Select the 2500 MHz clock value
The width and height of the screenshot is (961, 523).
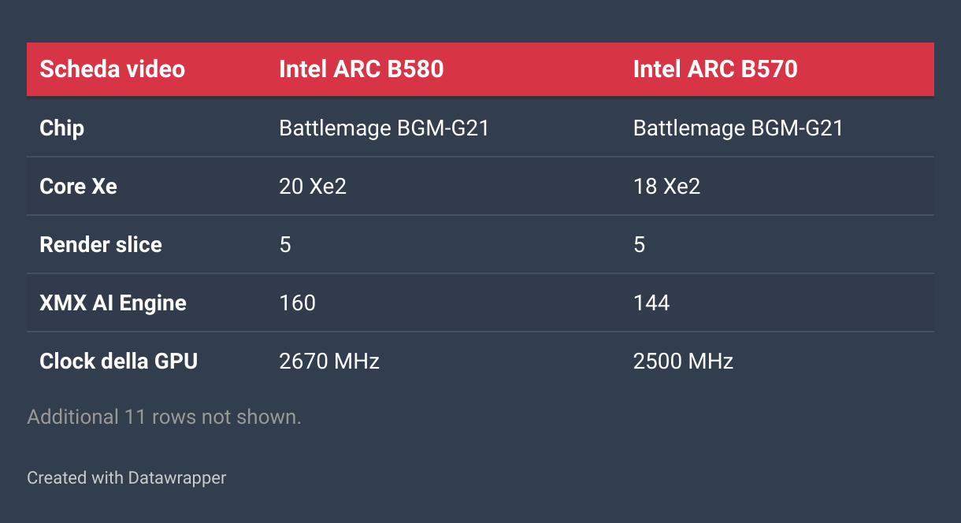[683, 361]
